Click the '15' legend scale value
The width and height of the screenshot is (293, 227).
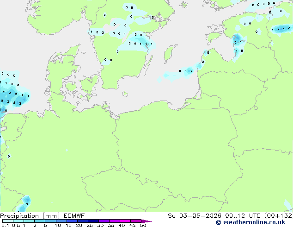pos(68,225)
